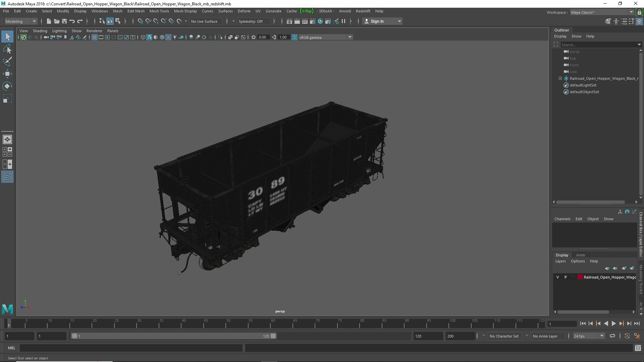
Task: Open the viewport Shading menu
Action: click(x=40, y=31)
